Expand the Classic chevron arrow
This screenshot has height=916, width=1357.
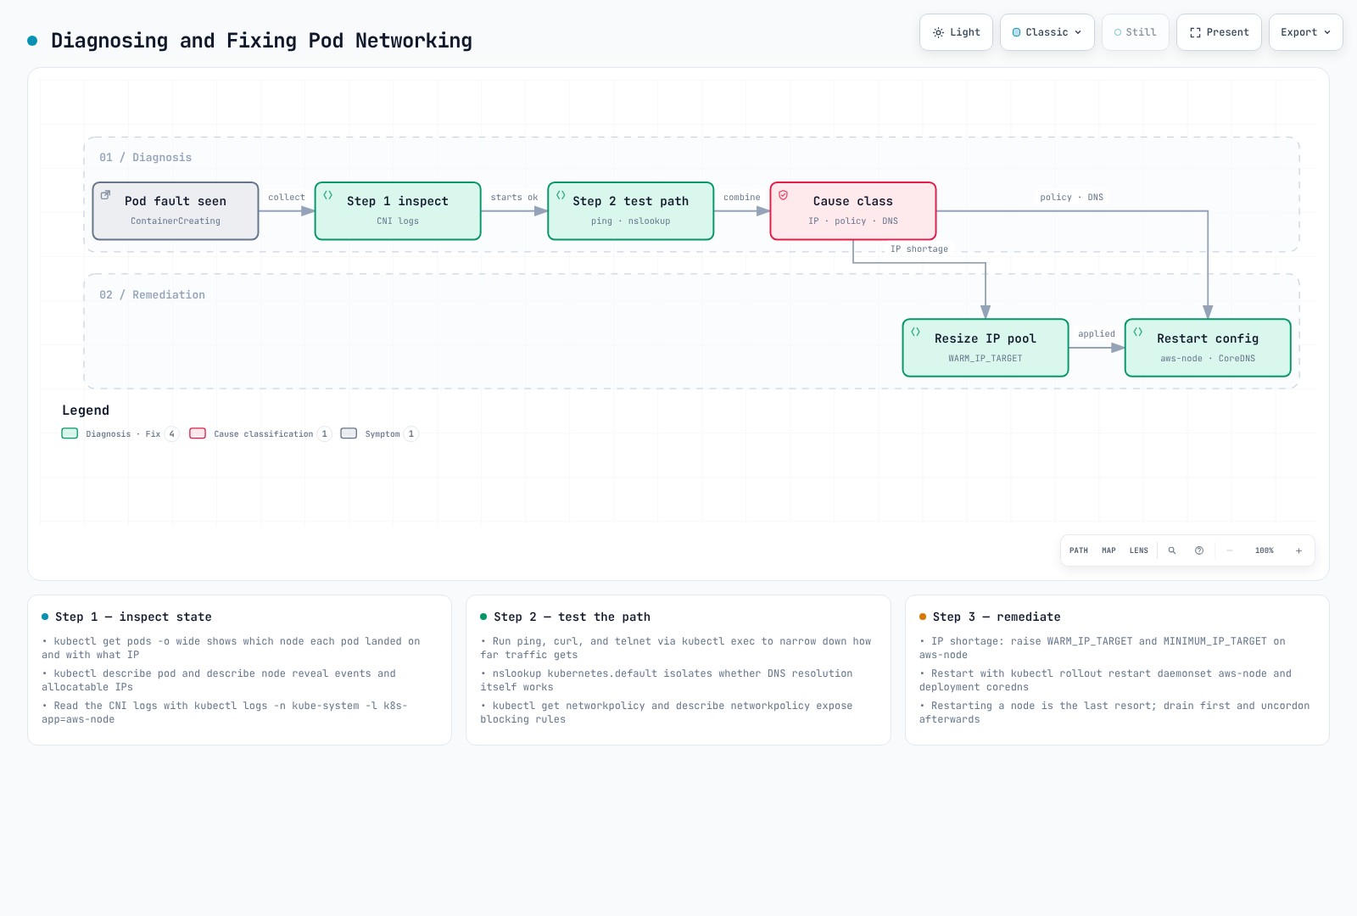click(1078, 32)
